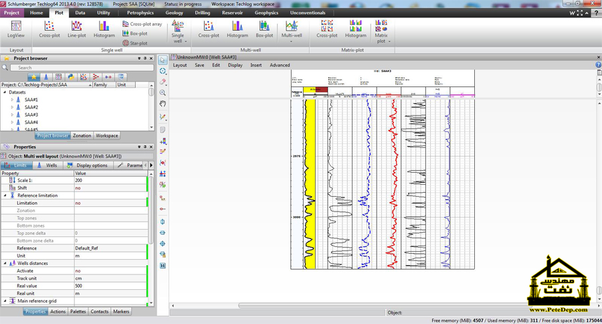This screenshot has width=602, height=324.
Task: Select the pencil drawing tool
Action: [x=163, y=117]
